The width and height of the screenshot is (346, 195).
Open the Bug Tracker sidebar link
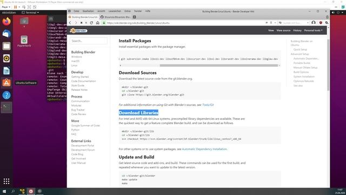(x=78, y=110)
